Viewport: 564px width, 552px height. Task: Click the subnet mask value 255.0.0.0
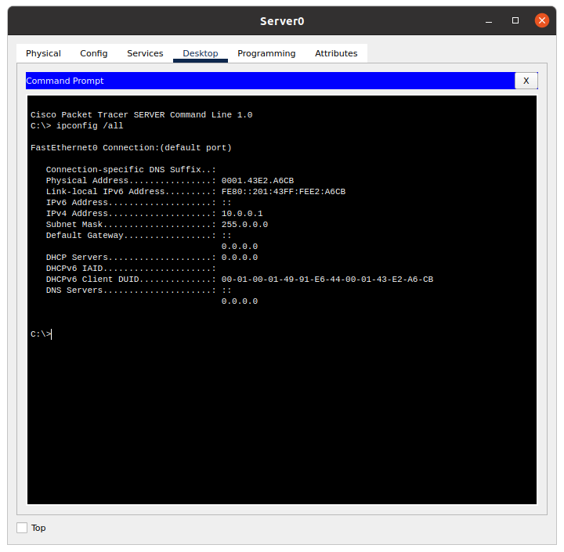coord(244,225)
